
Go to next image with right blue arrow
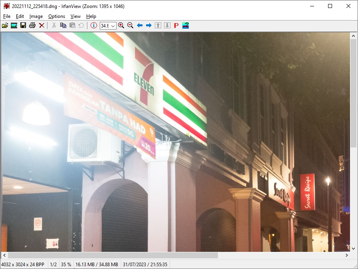[148, 25]
